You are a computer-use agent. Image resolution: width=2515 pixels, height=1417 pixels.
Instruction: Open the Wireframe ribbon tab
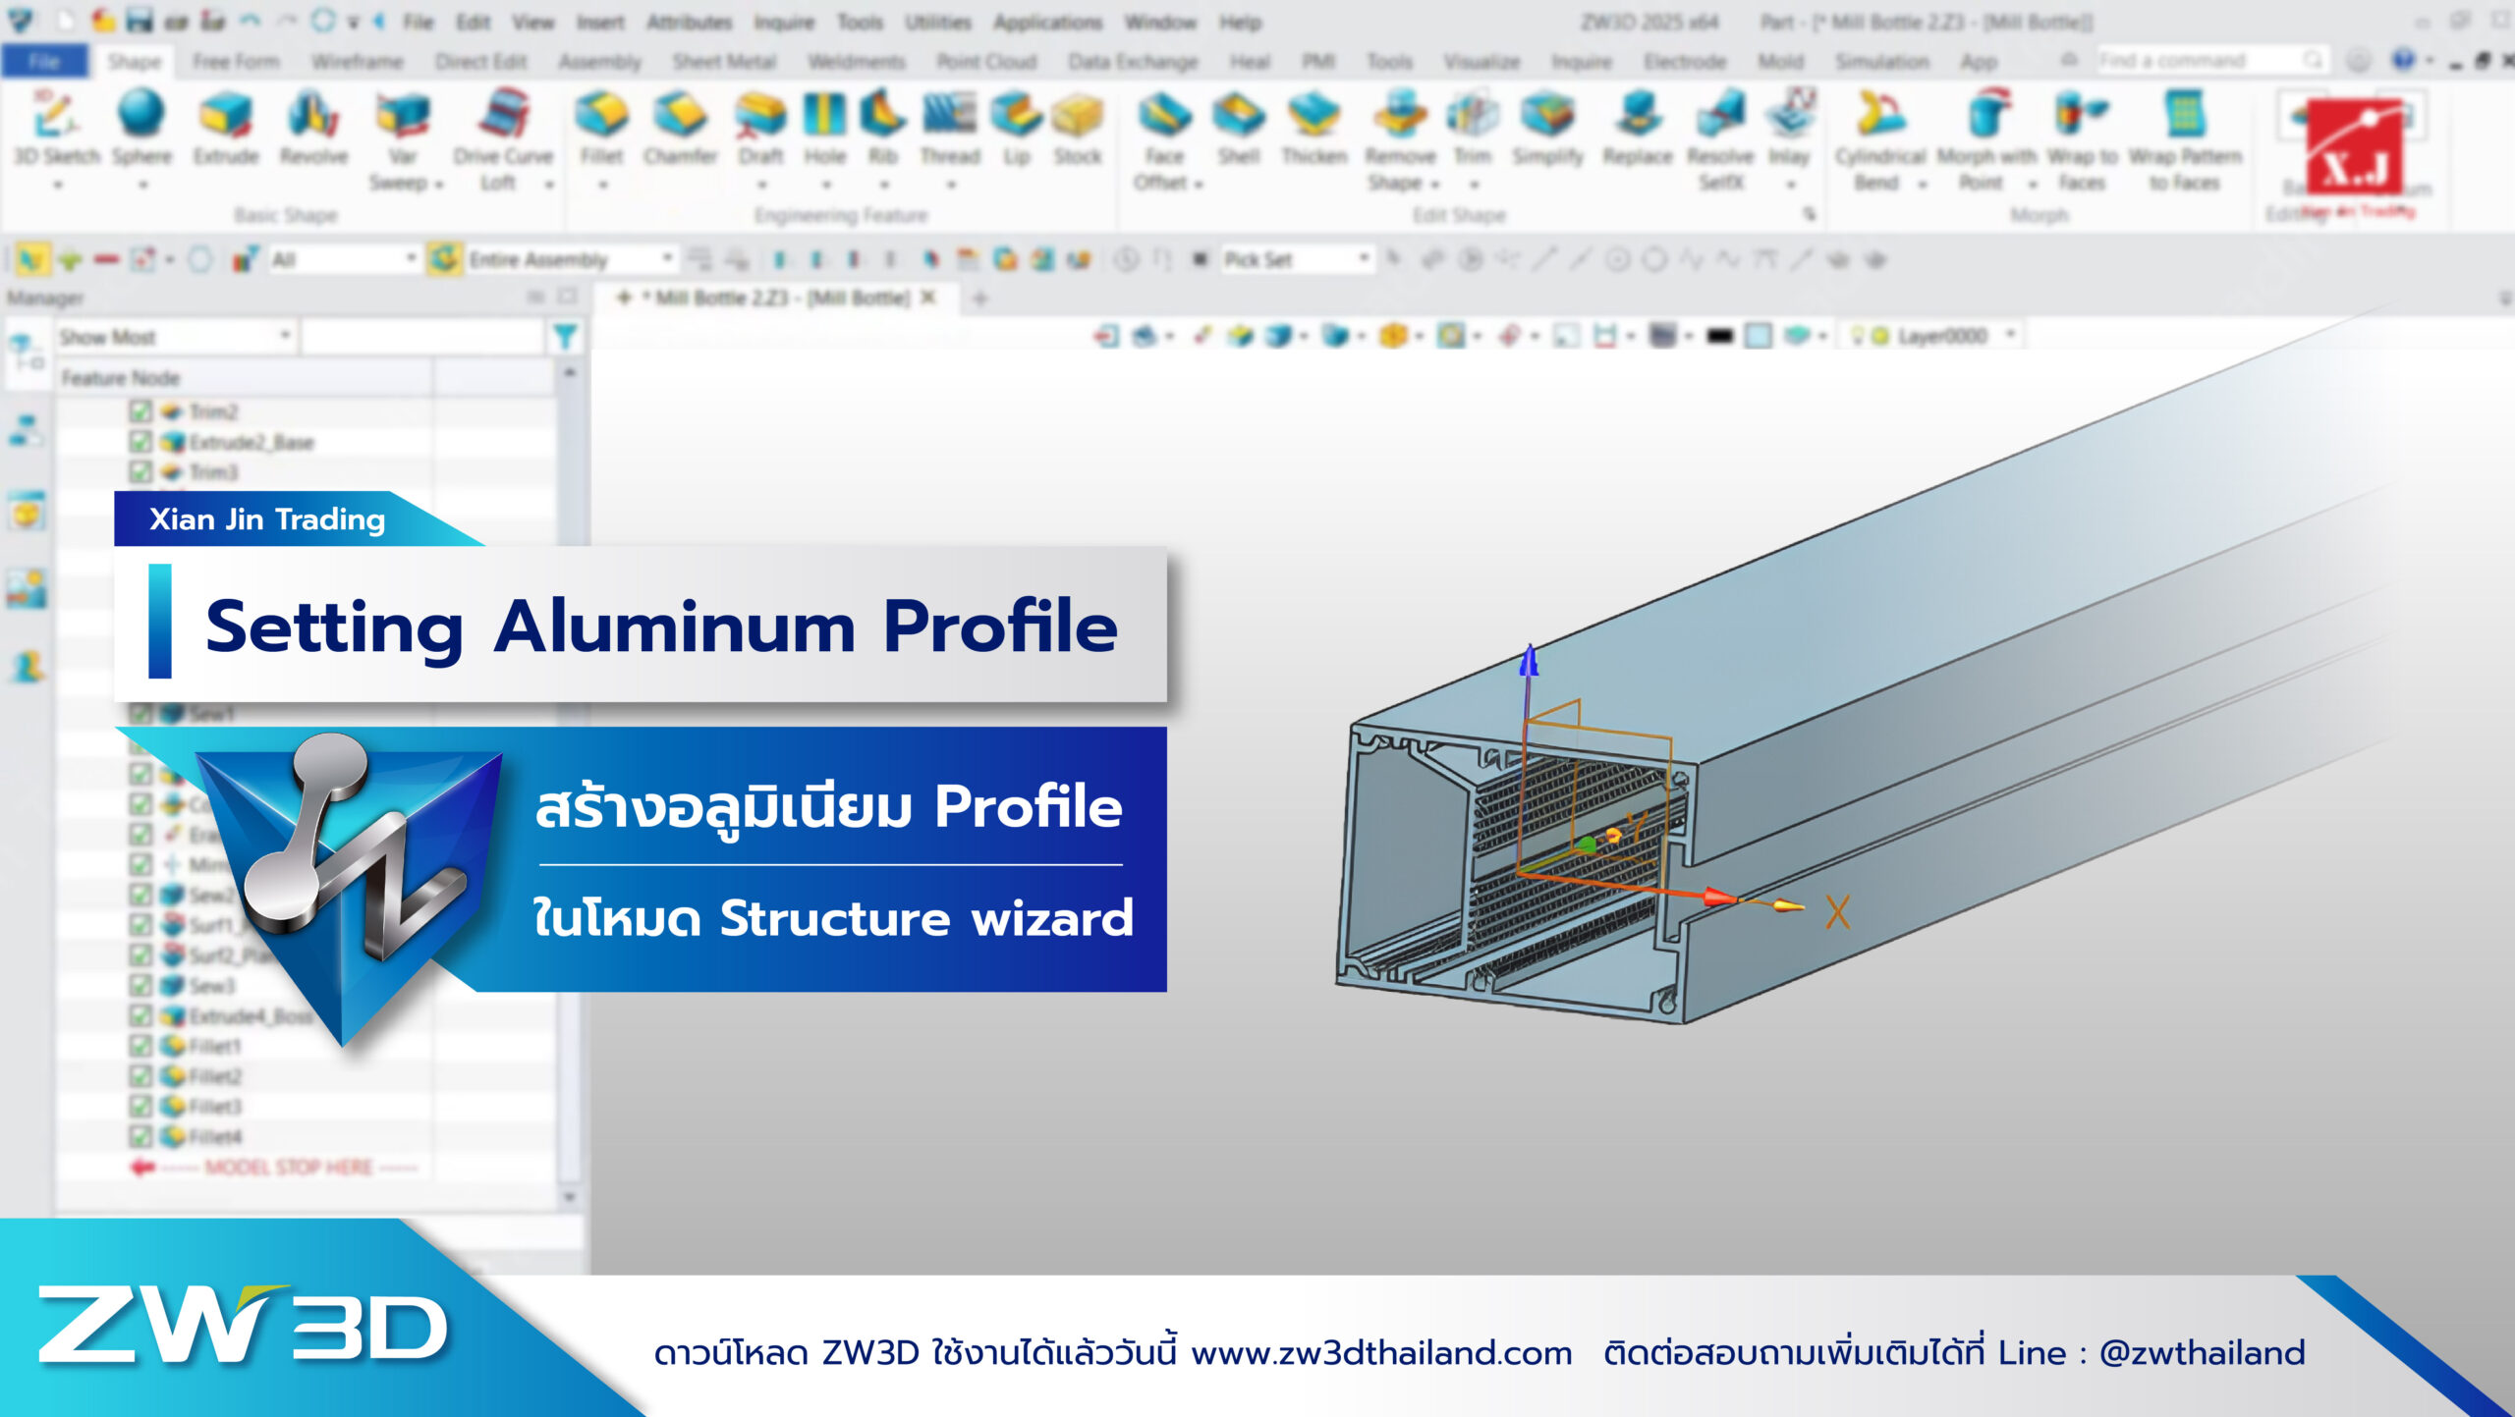358,62
